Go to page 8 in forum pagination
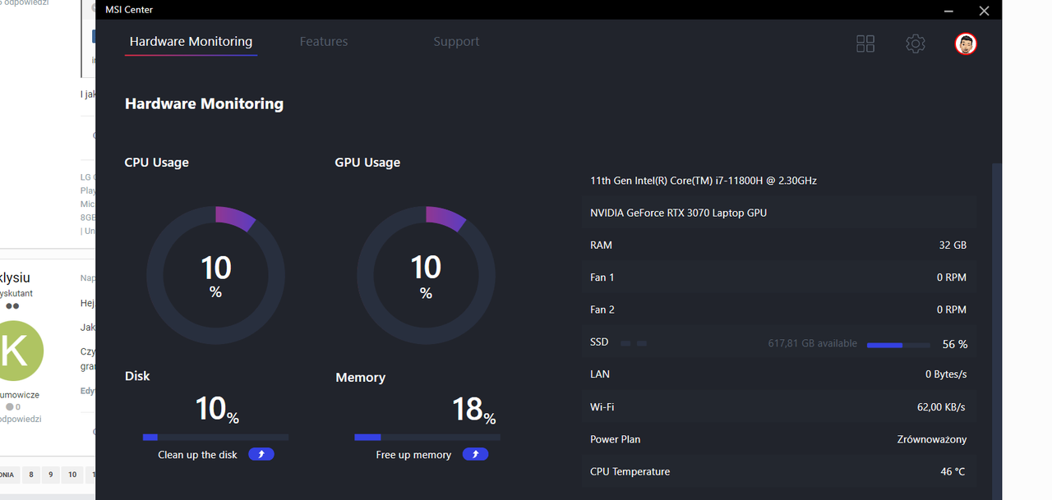The image size is (1052, 500). tap(31, 475)
